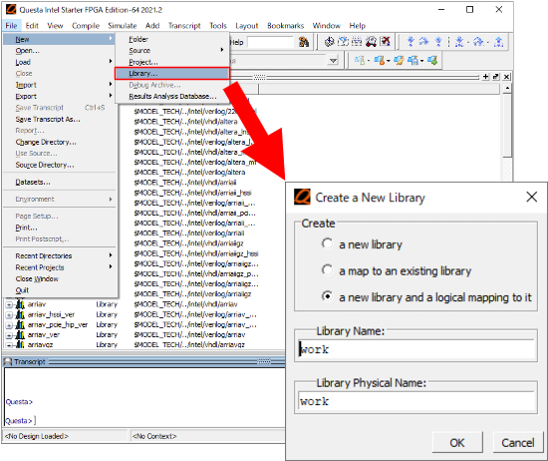Image resolution: width=548 pixels, height=461 pixels.
Task: Click the car-shaped toolbar icon
Action: pos(371,42)
